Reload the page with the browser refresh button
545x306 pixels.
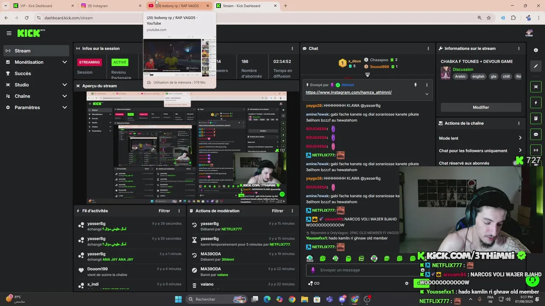tap(26, 18)
